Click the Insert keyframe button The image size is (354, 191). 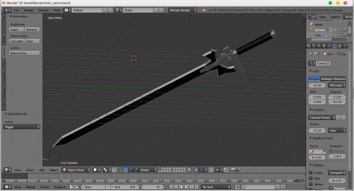point(17,30)
